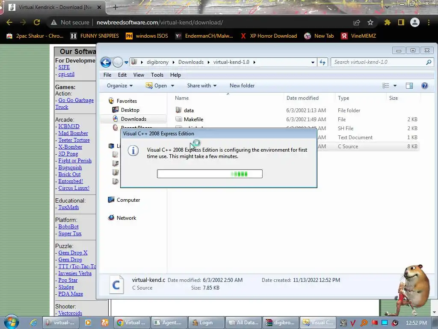Click Chrome's address bar URL

click(160, 22)
